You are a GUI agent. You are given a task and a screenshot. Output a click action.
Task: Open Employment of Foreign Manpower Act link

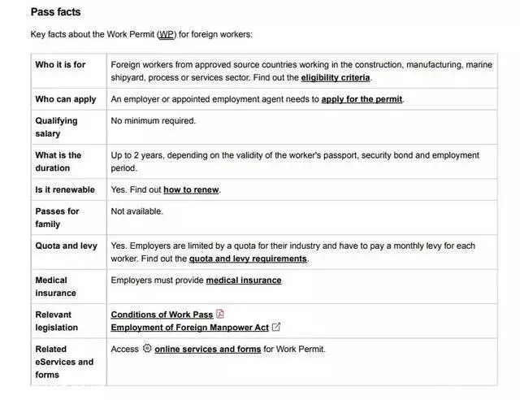pyautogui.click(x=189, y=328)
